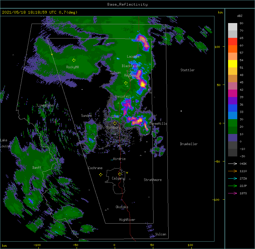This screenshot has height=249, width=255.
Task: Click the Drumheller town label
Action: click(x=189, y=144)
